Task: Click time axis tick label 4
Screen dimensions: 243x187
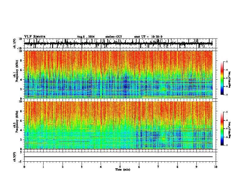Action: (x=101, y=167)
